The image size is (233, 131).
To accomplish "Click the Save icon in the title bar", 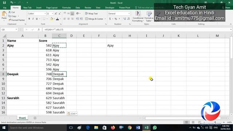I will tap(4, 3).
